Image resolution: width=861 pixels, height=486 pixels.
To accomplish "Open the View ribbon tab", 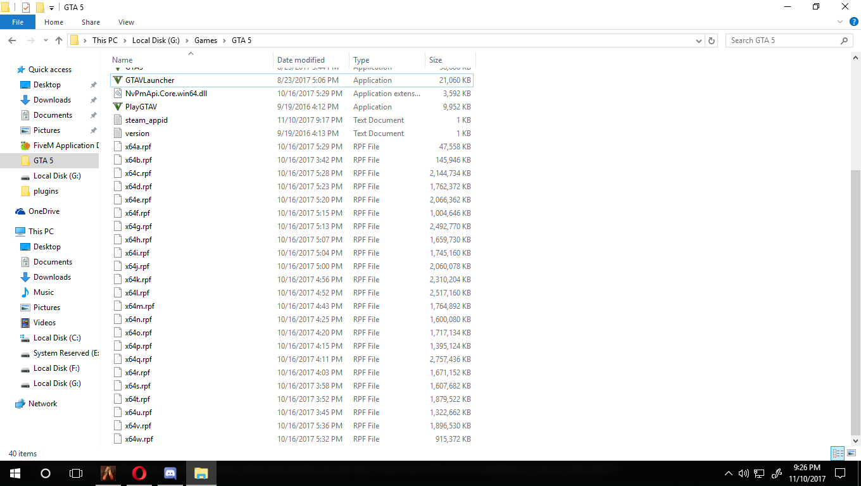I will coord(127,22).
